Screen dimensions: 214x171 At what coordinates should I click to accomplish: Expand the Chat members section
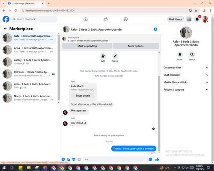(x=186, y=75)
